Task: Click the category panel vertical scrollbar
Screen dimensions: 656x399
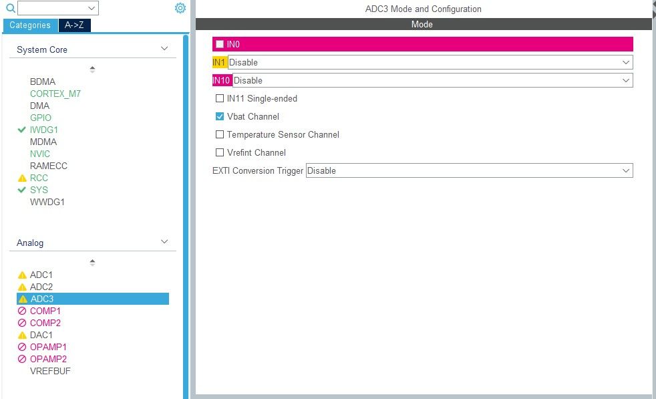Action: click(185, 217)
